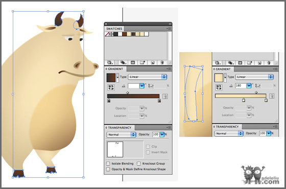Image resolution: width=286 pixels, height=189 pixels.
Task: Click the brown gradient fill box in Gradient panel
Action: (111, 78)
